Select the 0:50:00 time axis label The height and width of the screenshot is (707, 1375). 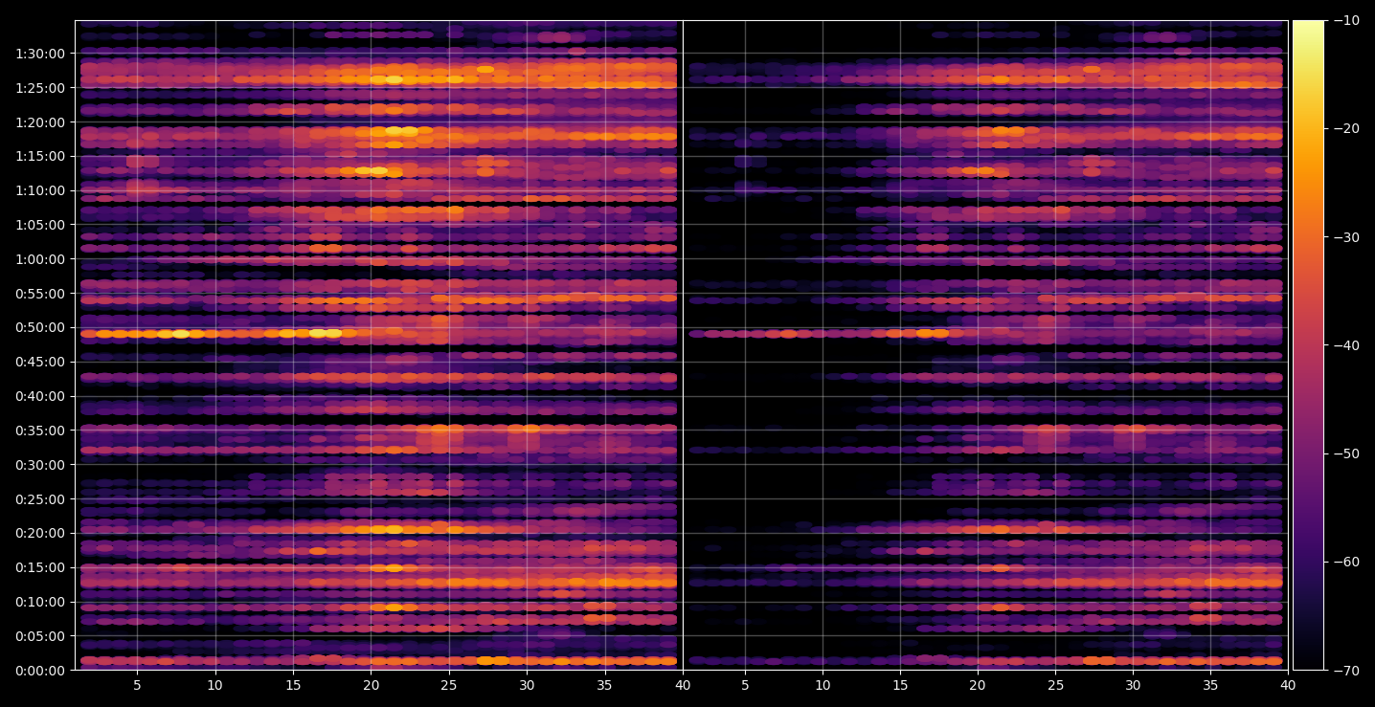coord(39,327)
